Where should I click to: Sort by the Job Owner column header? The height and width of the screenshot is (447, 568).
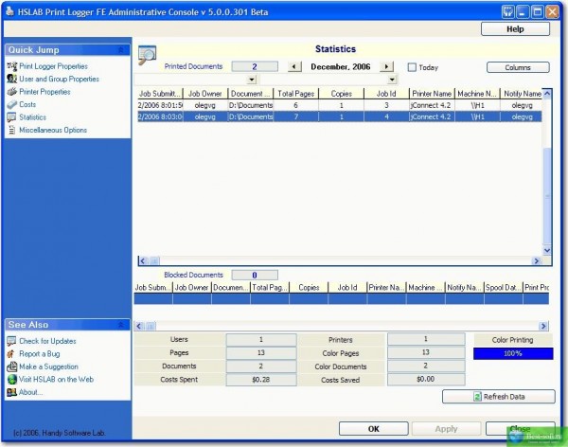pyautogui.click(x=204, y=95)
